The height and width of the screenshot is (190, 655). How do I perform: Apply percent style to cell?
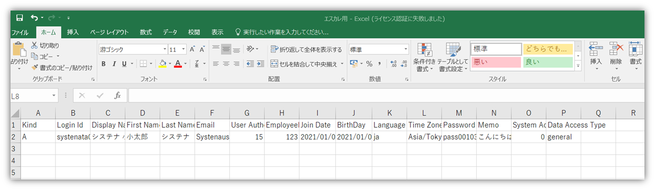point(369,64)
